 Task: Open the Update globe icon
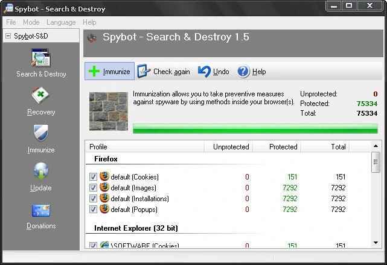40,172
